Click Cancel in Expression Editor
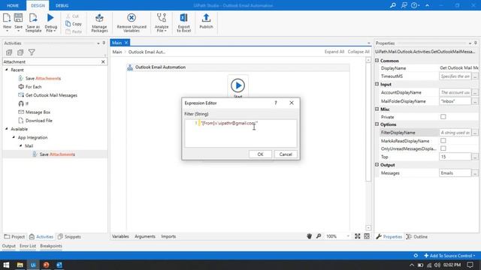The height and width of the screenshot is (270, 481). click(x=286, y=154)
